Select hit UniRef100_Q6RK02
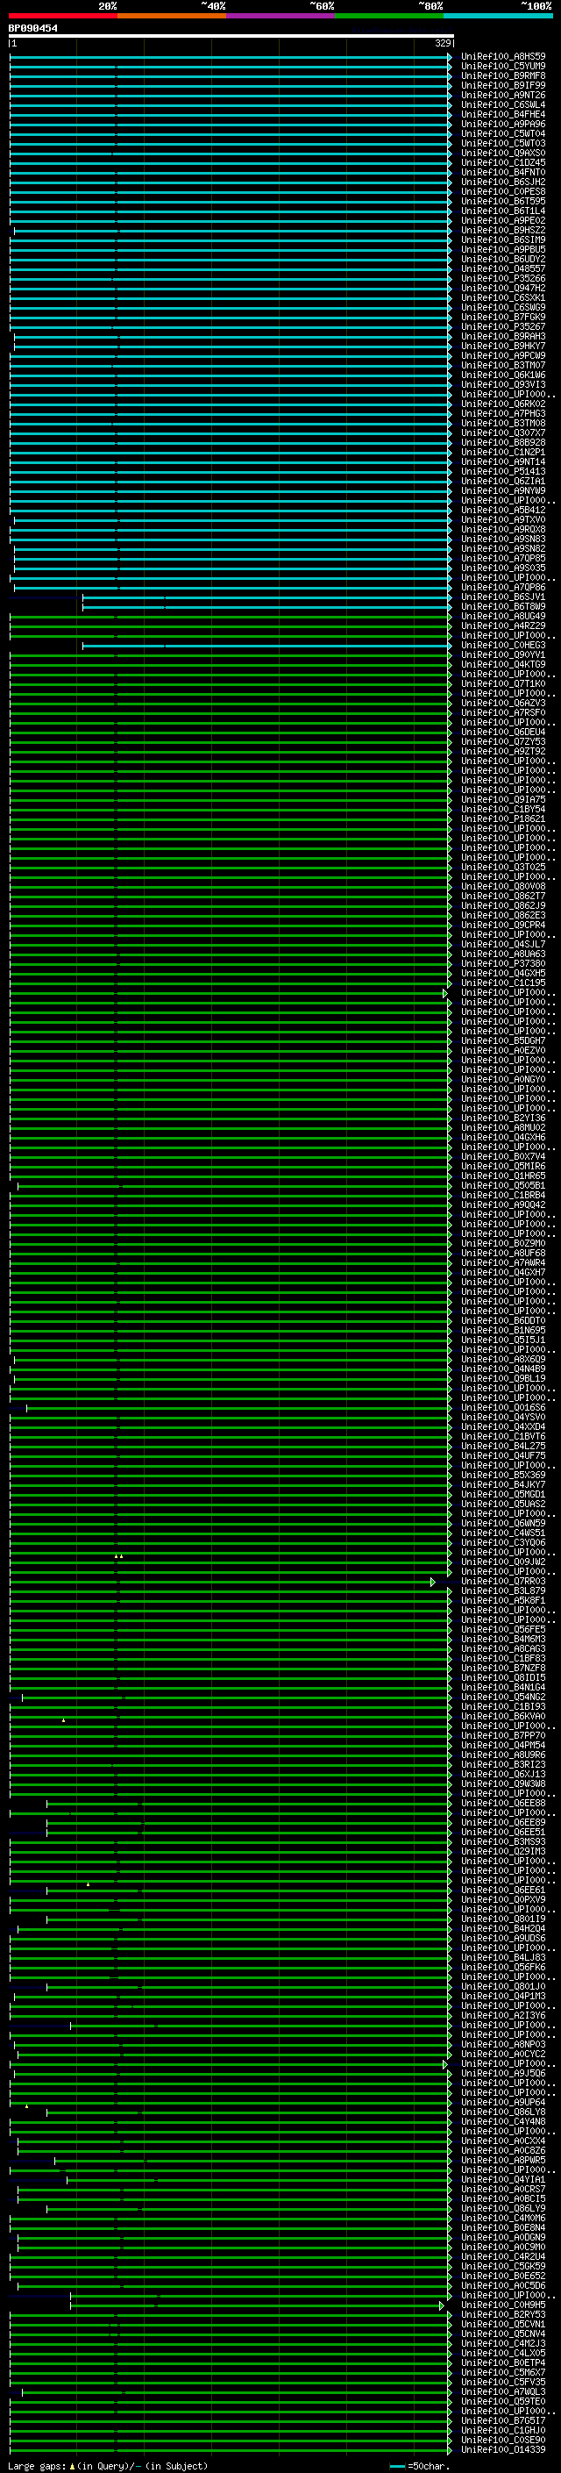The width and height of the screenshot is (561, 2473). point(503,404)
